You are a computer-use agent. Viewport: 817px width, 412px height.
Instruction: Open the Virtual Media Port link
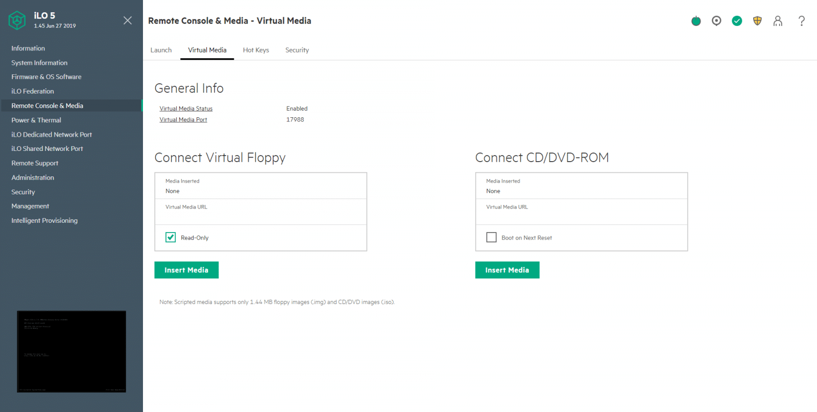click(x=183, y=120)
